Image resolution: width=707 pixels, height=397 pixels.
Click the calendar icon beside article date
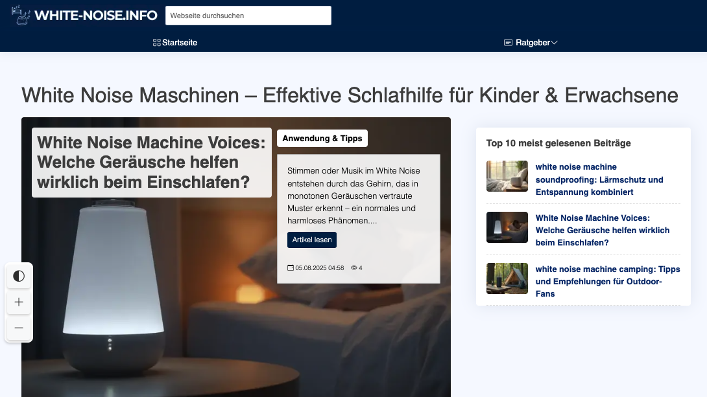(x=291, y=268)
